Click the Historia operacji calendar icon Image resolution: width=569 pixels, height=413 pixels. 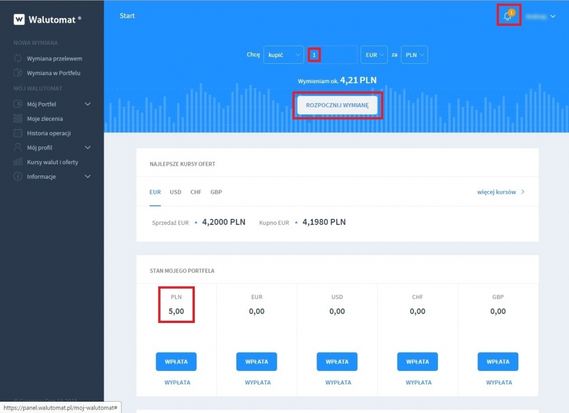[18, 133]
